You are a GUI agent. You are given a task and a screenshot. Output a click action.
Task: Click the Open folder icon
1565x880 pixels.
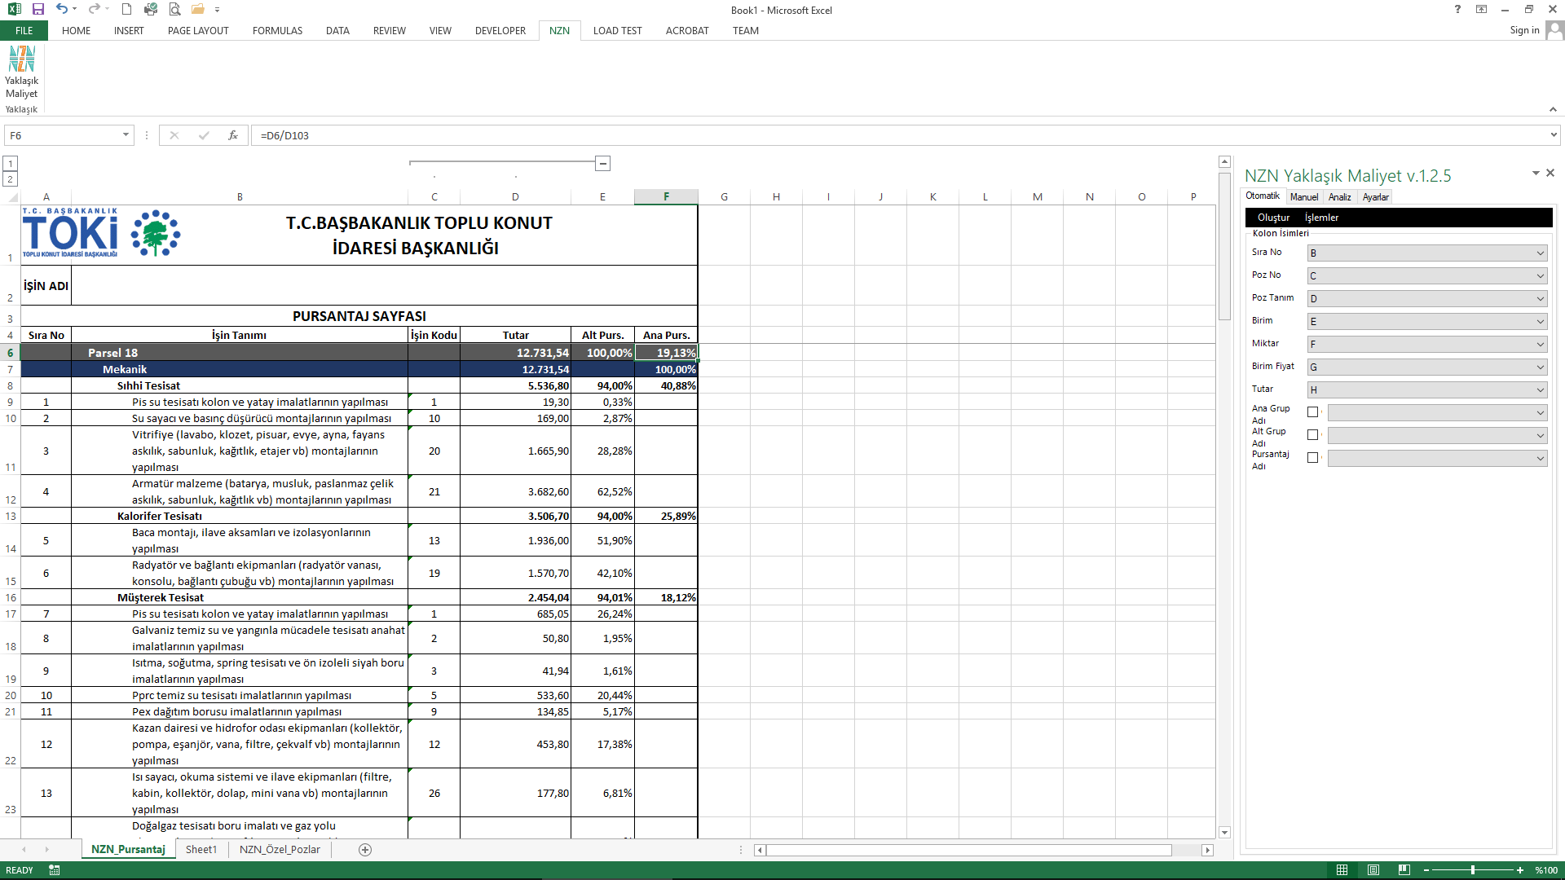[197, 9]
